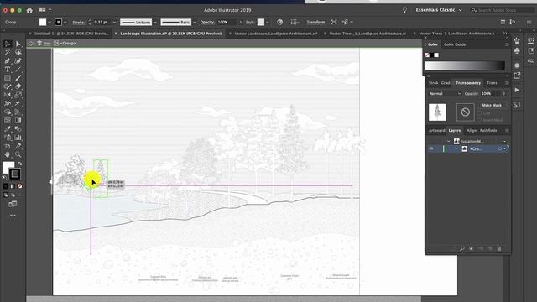Click Opacity label in control bar

pyautogui.click(x=207, y=23)
